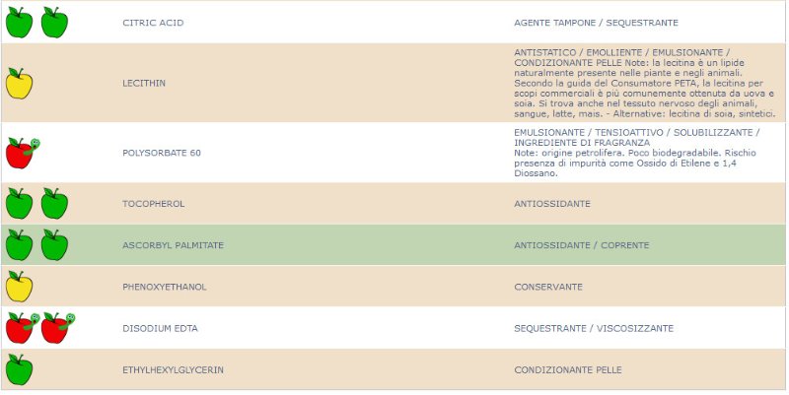Image resolution: width=789 pixels, height=395 pixels.
Task: Click the second green apple in Tocopherol row
Action: (x=54, y=203)
